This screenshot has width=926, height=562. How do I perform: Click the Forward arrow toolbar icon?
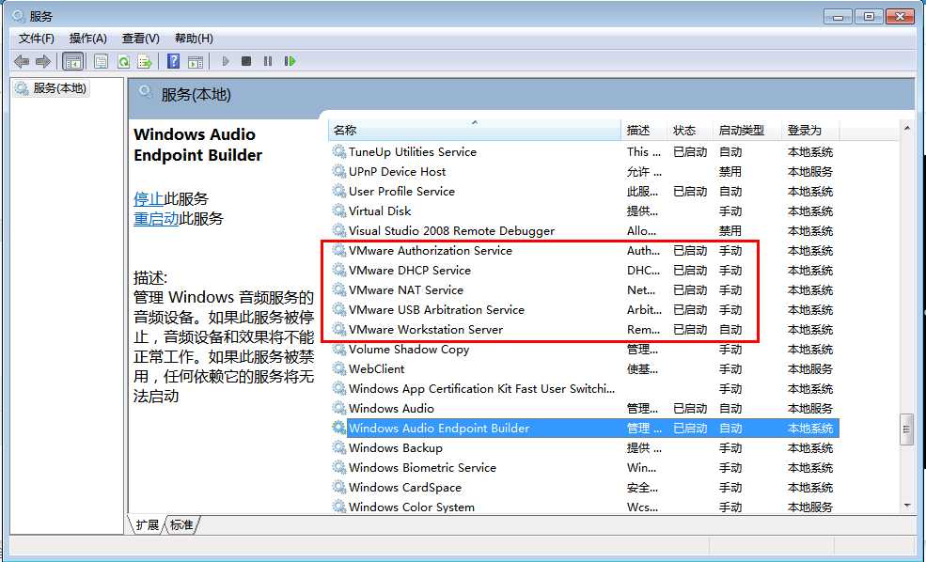point(43,61)
